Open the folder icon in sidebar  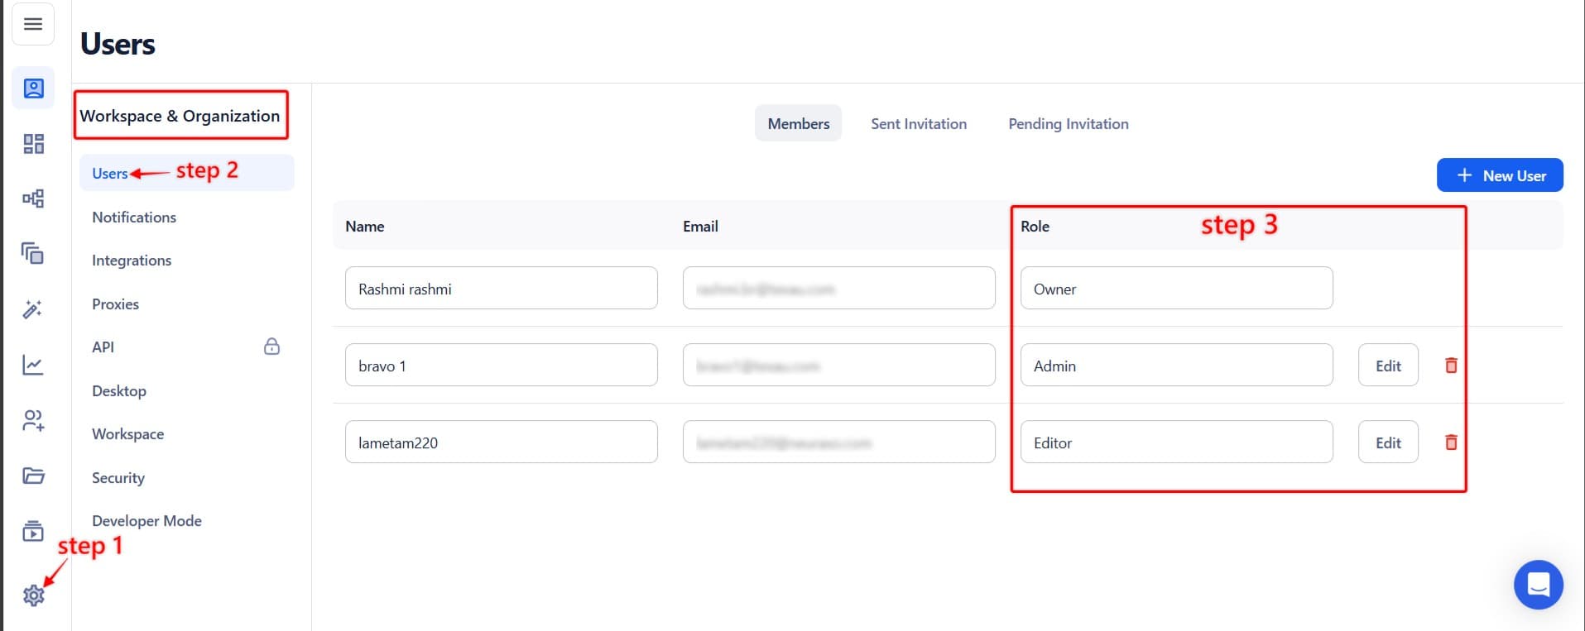[33, 476]
